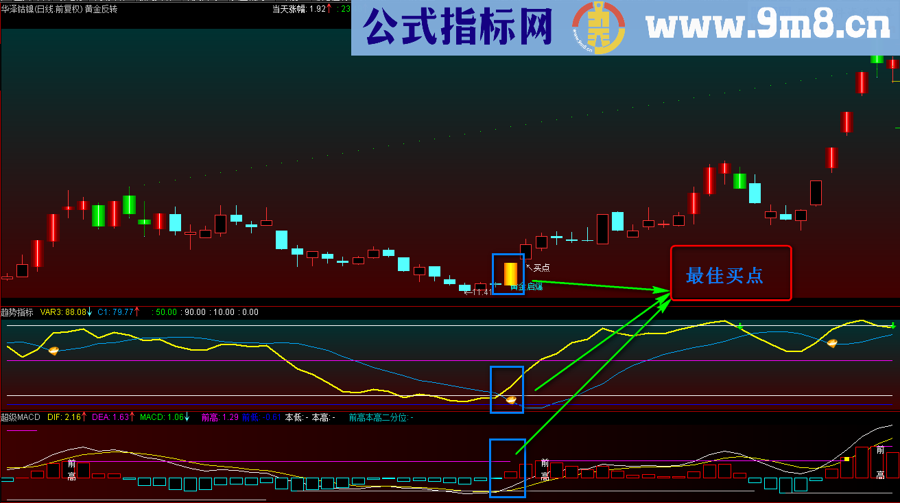Click the blue down arrow next to VAR3 value
Screen dimensions: 900x503
click(90, 312)
